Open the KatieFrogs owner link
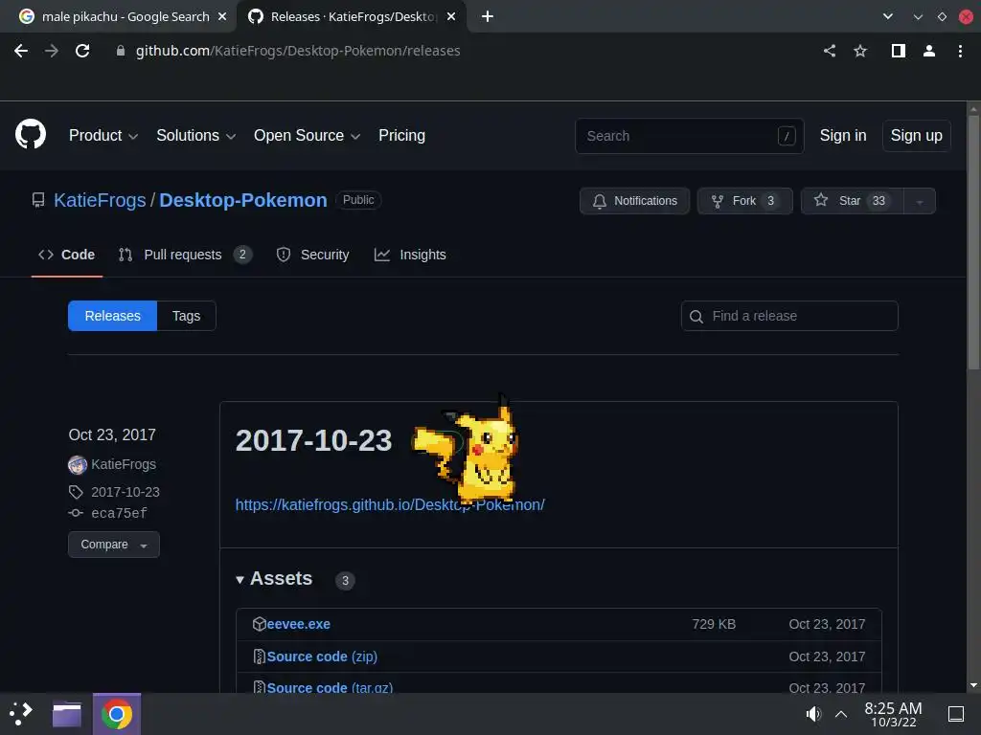This screenshot has width=981, height=735. [100, 200]
